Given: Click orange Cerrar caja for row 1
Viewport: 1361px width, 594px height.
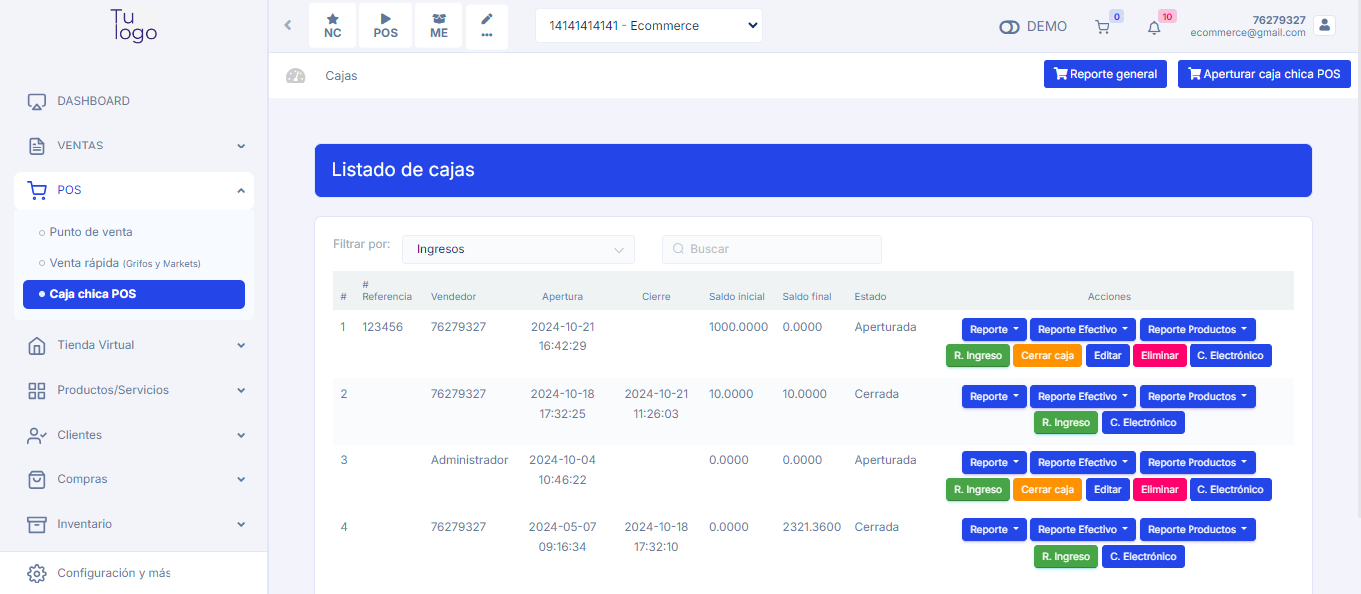Looking at the screenshot, I should tap(1047, 355).
